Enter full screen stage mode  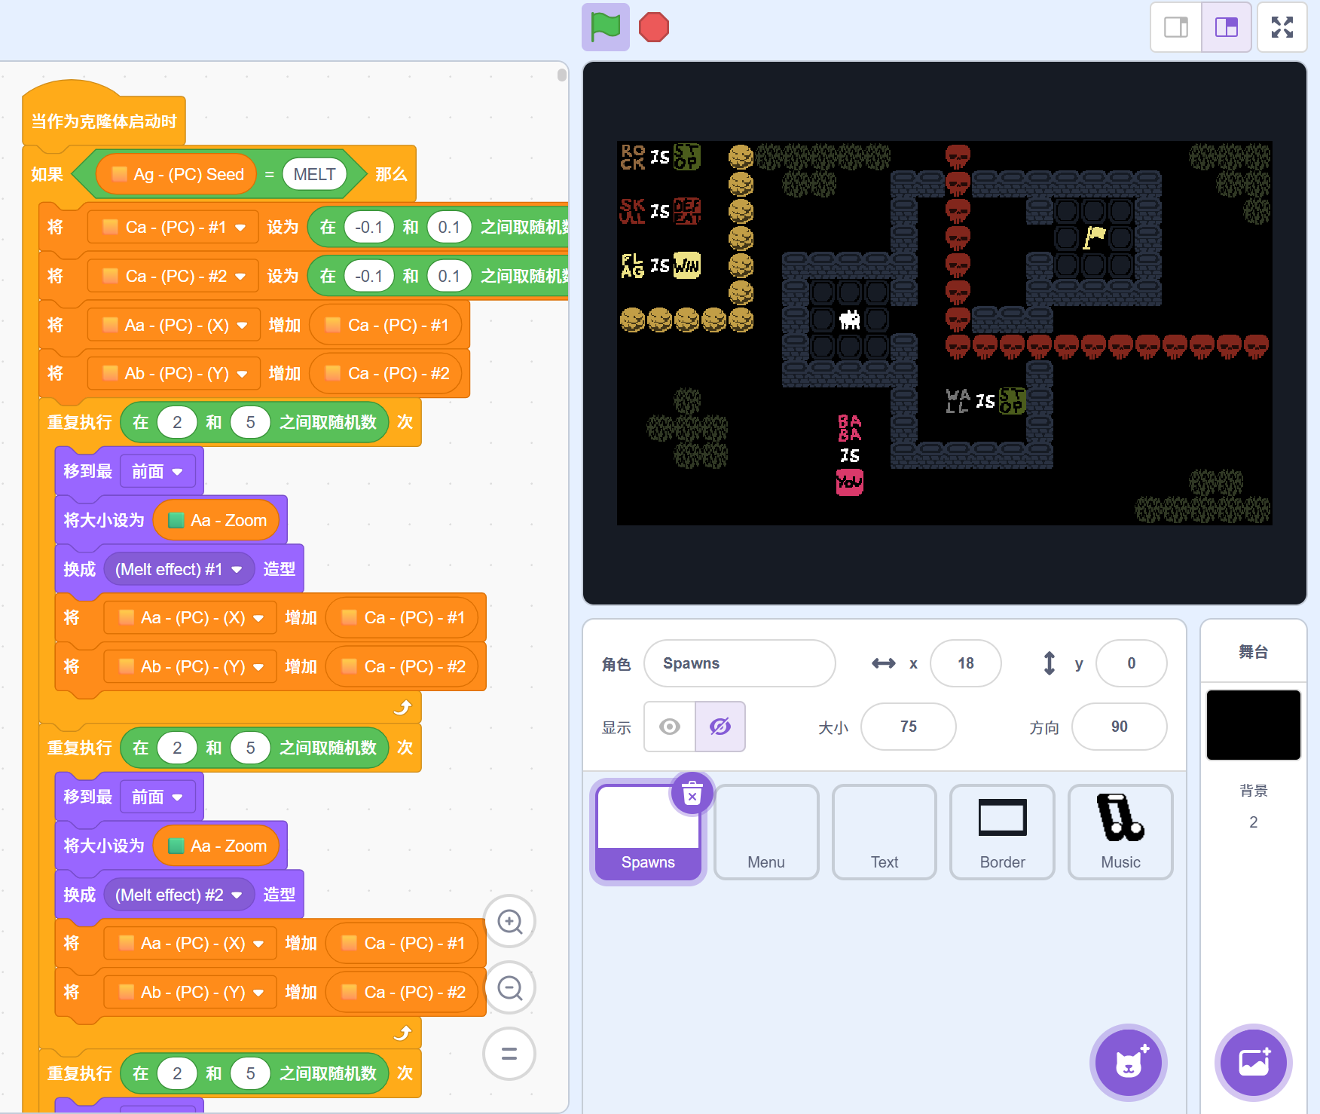click(1282, 27)
